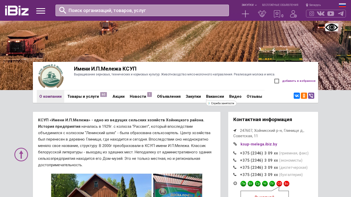
Task: Open the Отзывы tab
Action: (x=254, y=96)
